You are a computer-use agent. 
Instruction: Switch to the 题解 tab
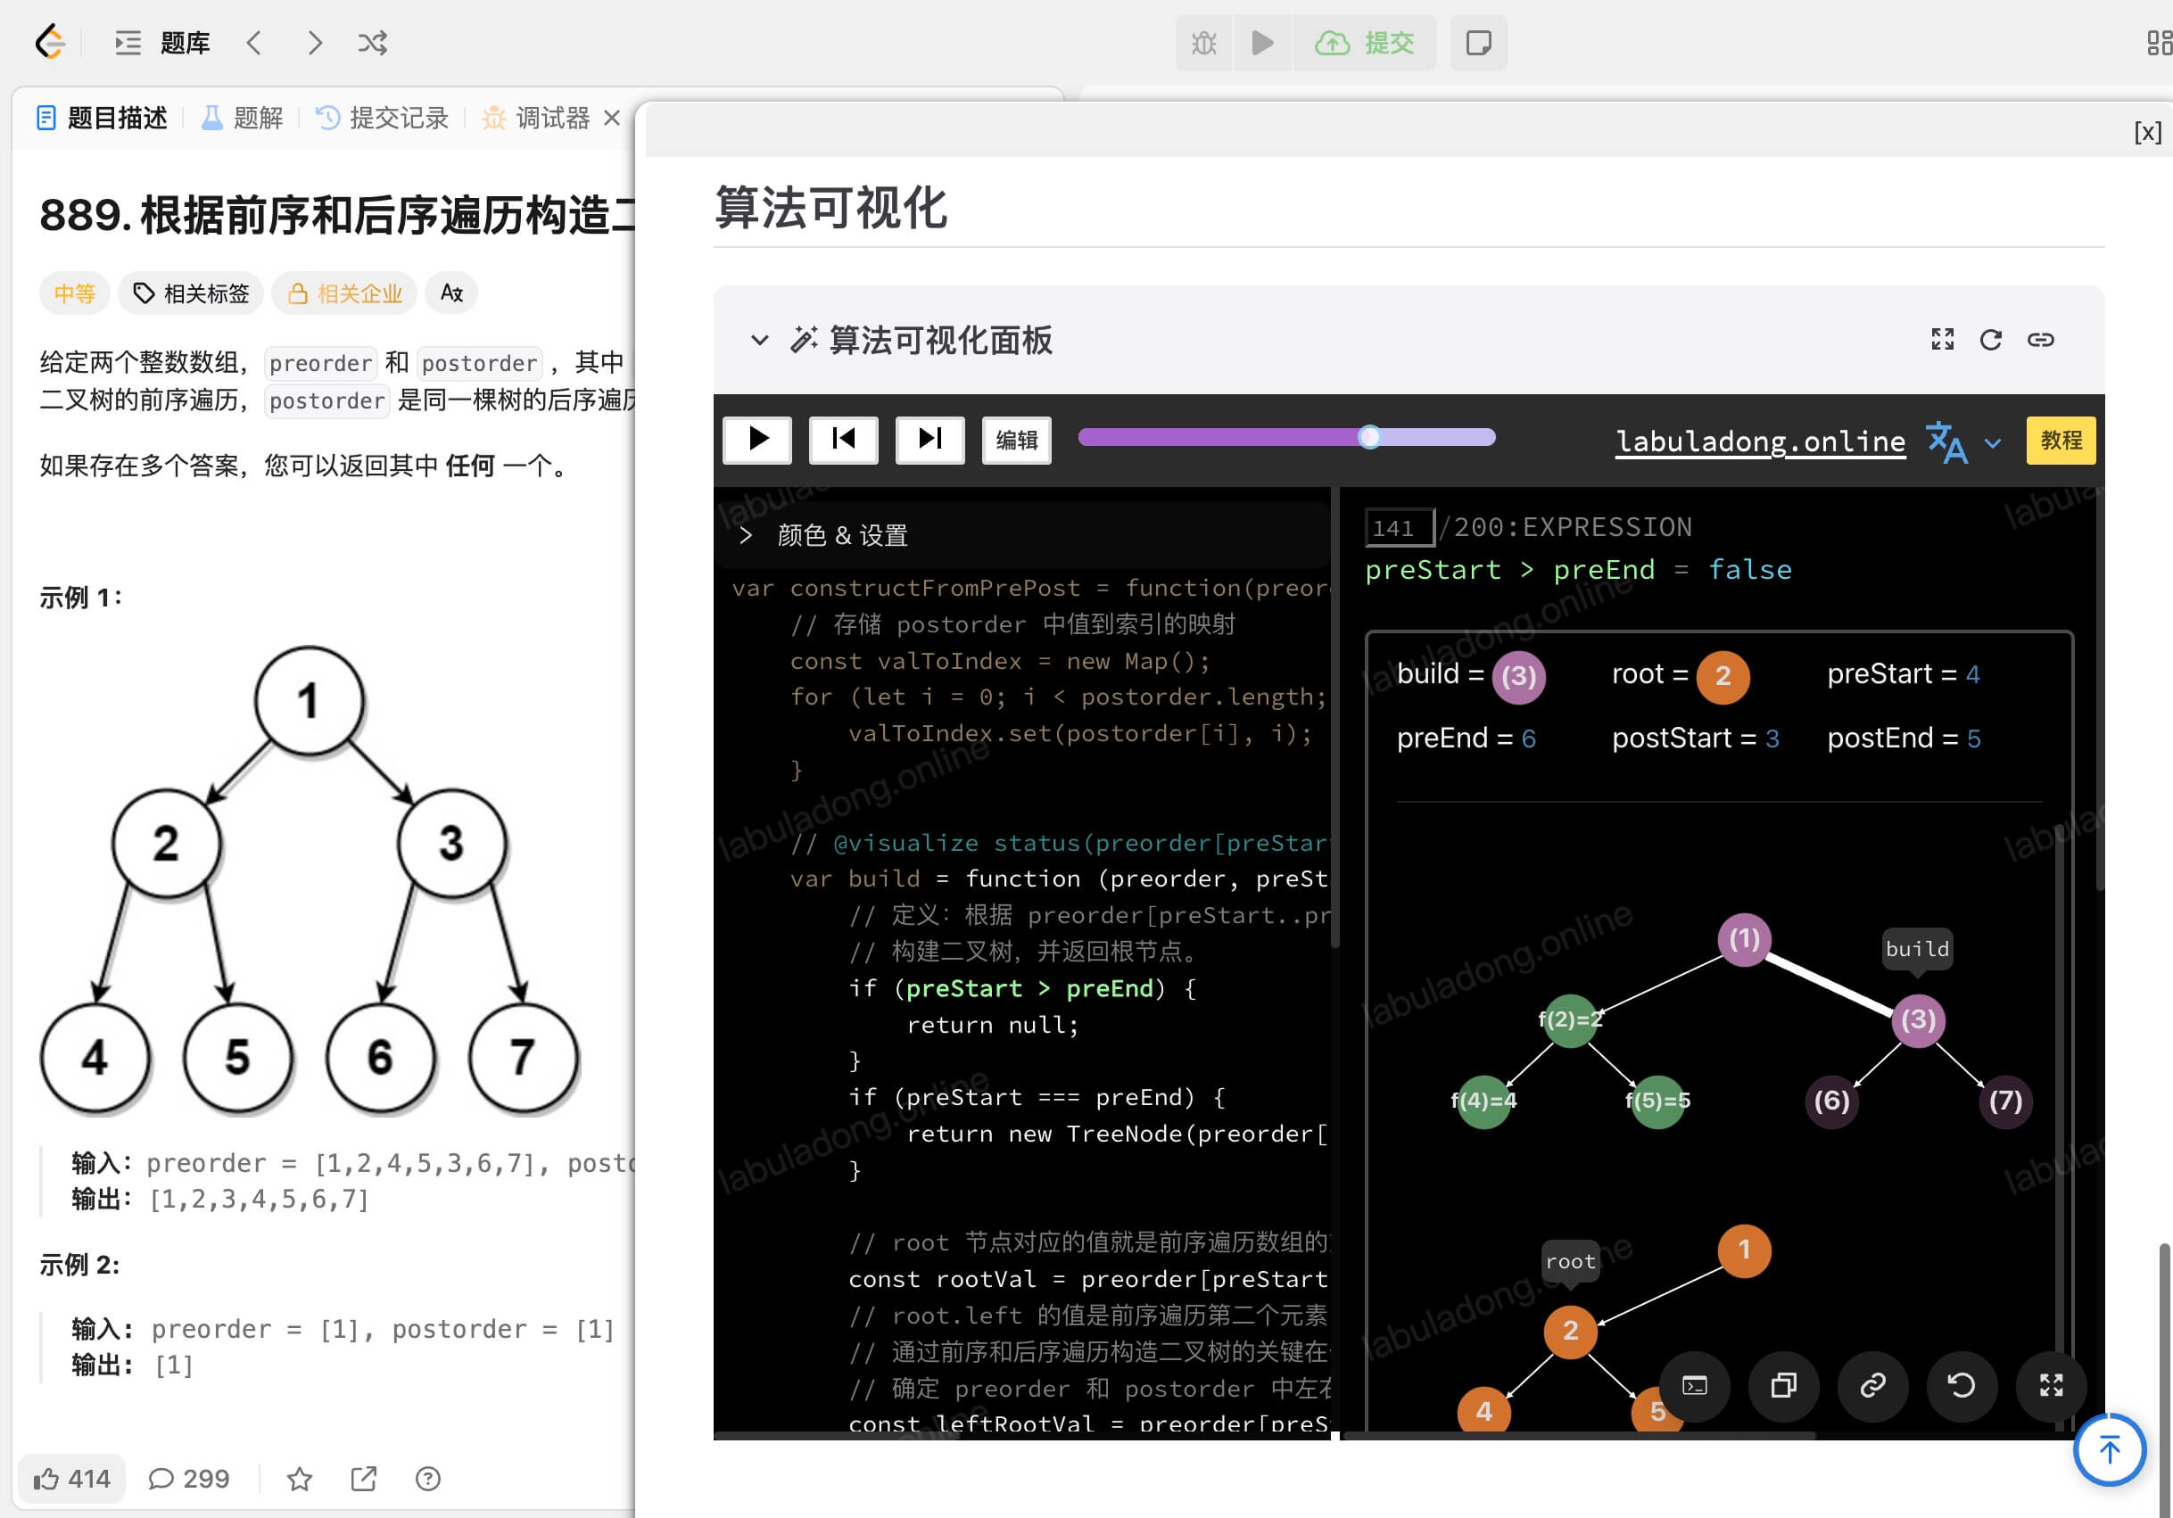point(243,118)
